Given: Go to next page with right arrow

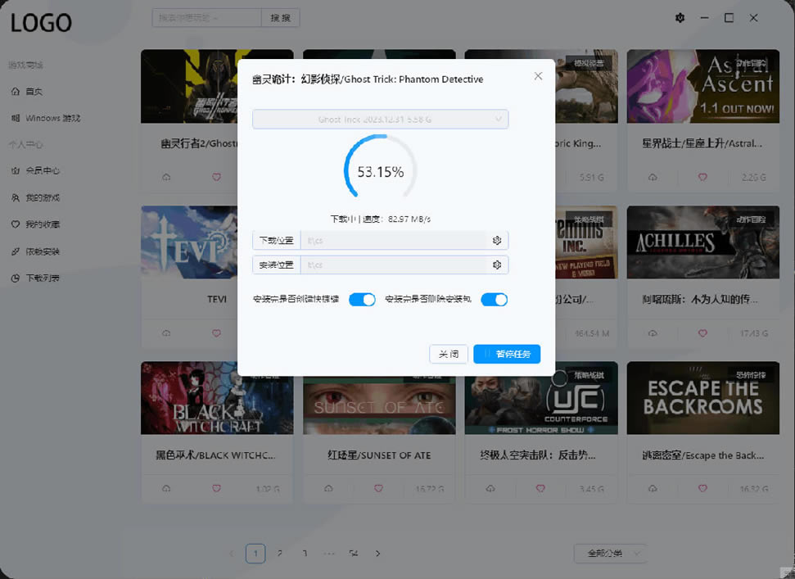Looking at the screenshot, I should pos(377,553).
